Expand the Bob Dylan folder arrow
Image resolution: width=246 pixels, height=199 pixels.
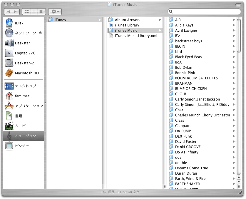234,68
